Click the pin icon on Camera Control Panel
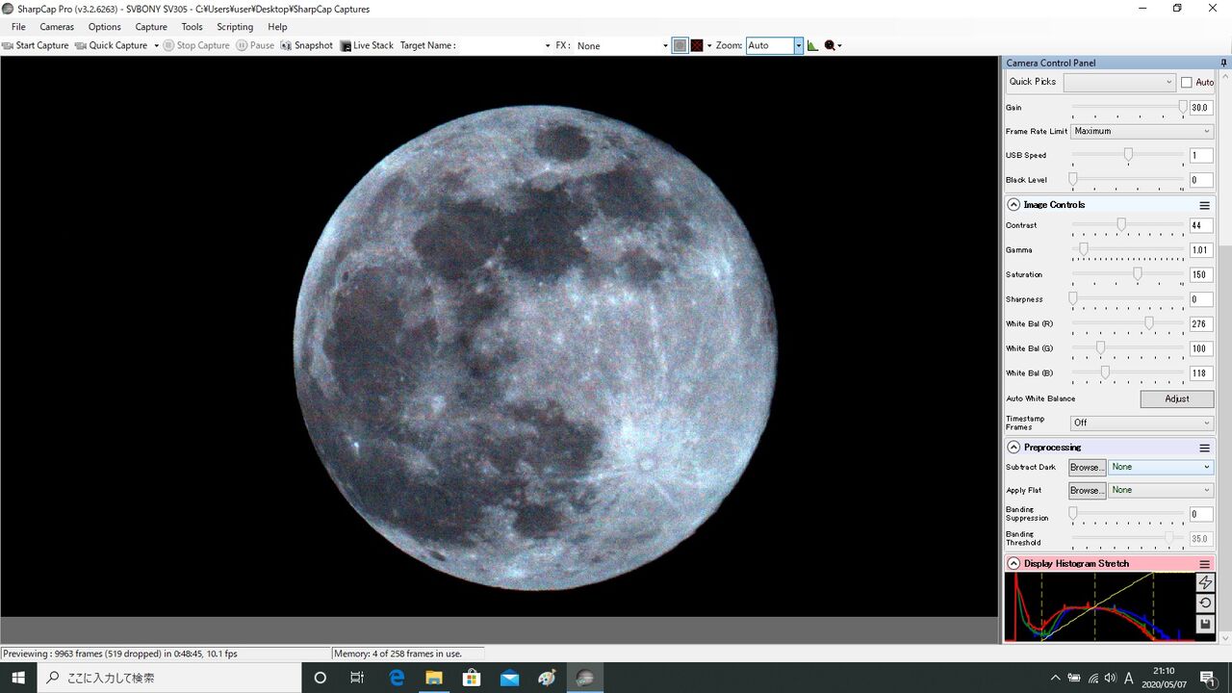Image resolution: width=1232 pixels, height=693 pixels. click(x=1223, y=63)
